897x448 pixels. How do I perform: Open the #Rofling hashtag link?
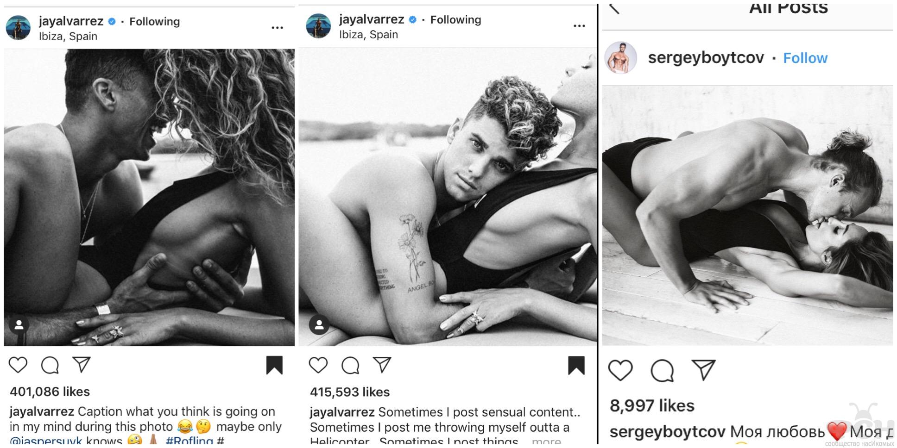coord(189,441)
